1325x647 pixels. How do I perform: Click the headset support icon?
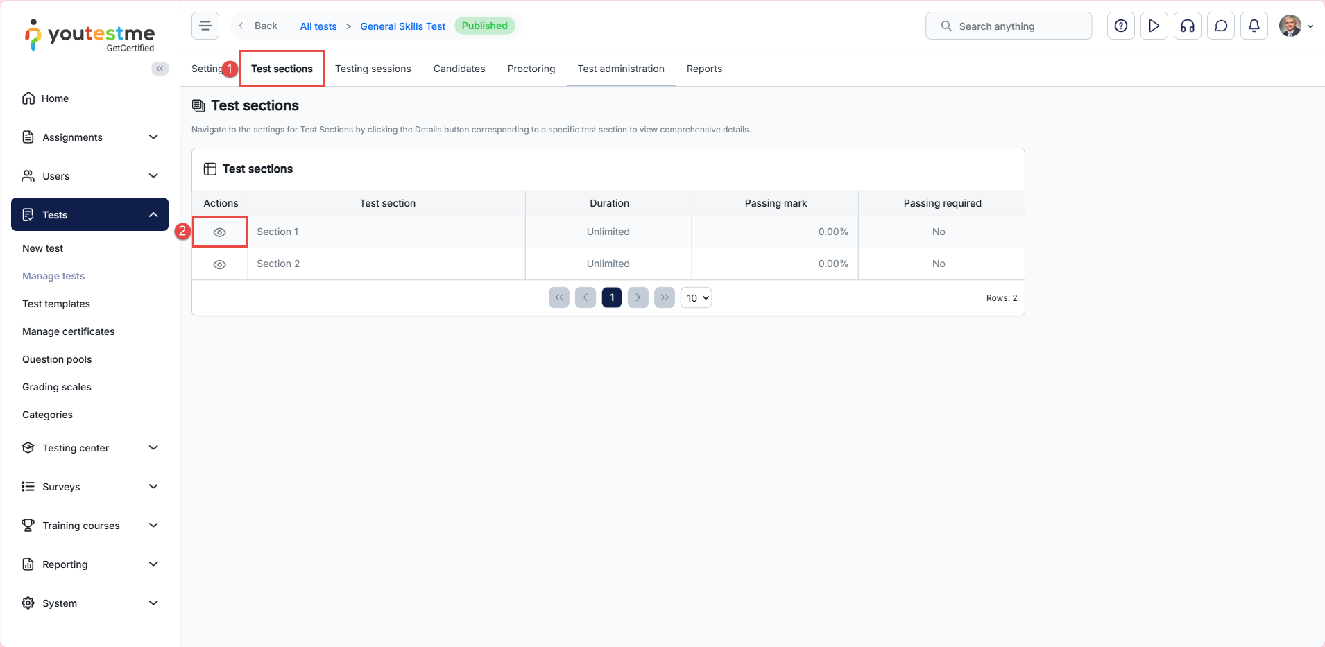click(x=1187, y=26)
